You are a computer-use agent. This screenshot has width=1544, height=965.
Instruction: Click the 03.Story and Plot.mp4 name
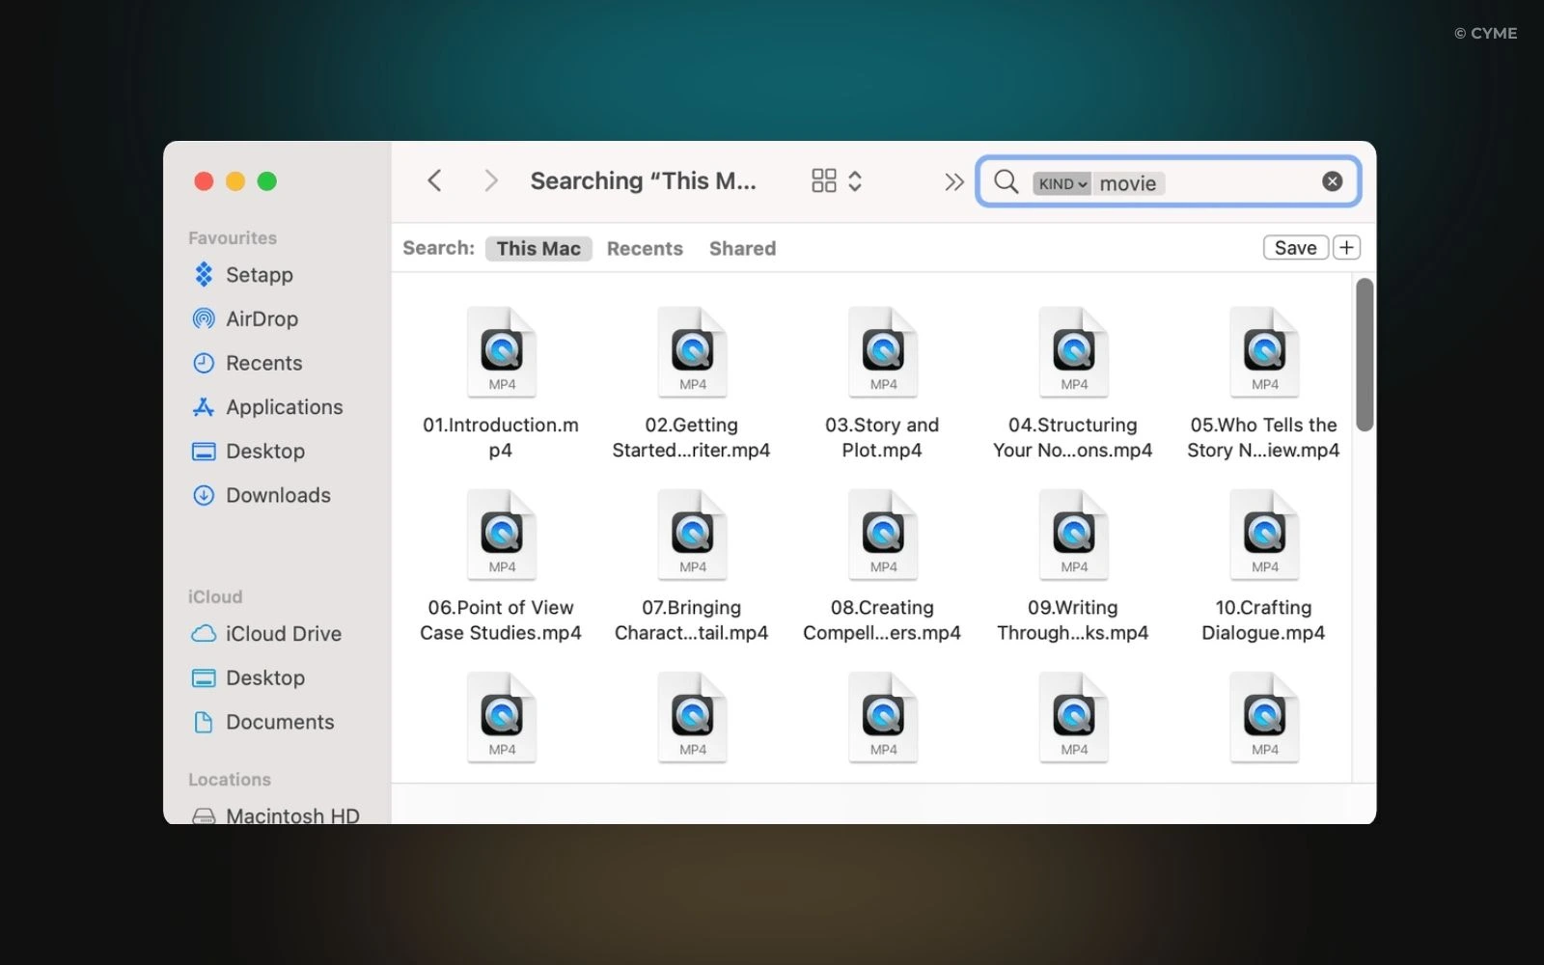click(882, 437)
